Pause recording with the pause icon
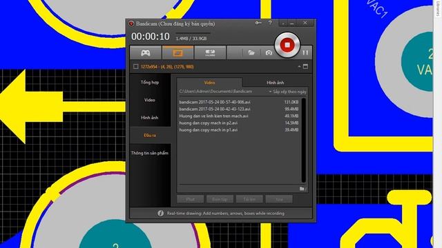Screen dimensions: 442x248 point(305,52)
